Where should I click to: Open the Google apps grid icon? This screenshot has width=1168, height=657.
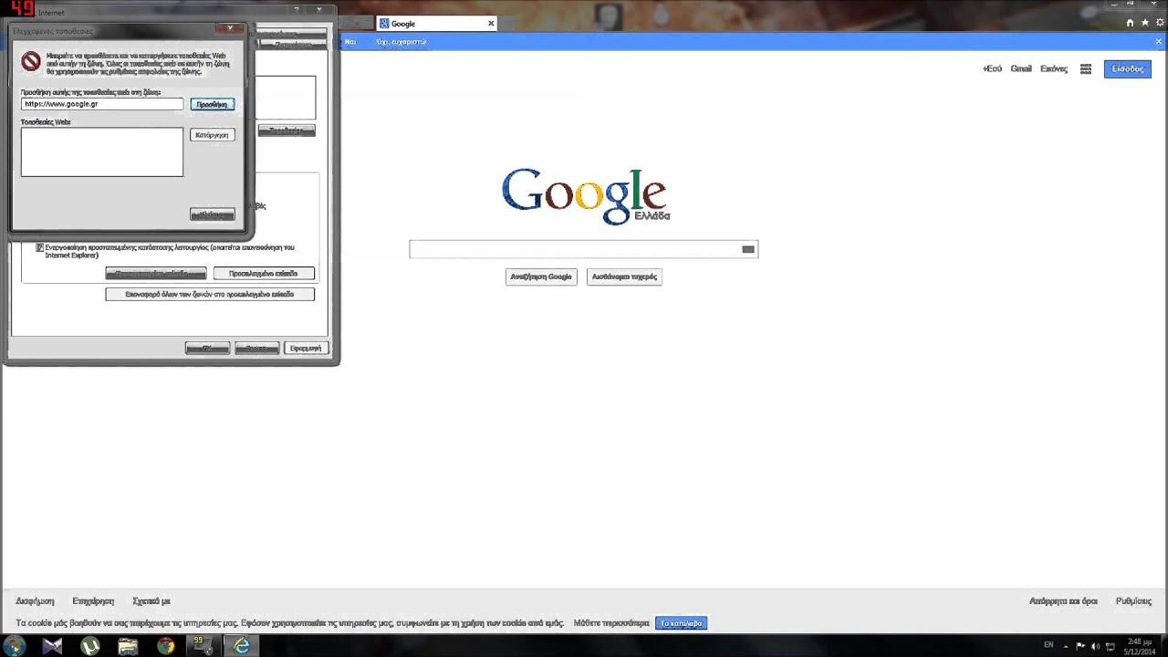coord(1086,68)
